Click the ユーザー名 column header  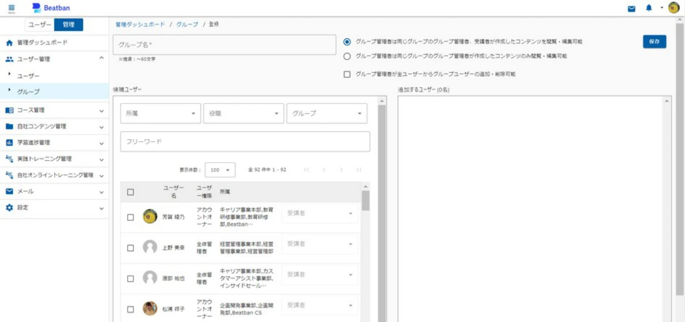tap(174, 192)
